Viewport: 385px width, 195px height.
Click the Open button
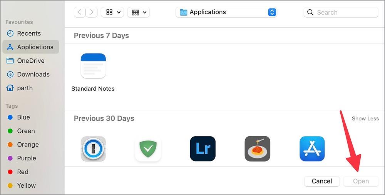(361, 181)
